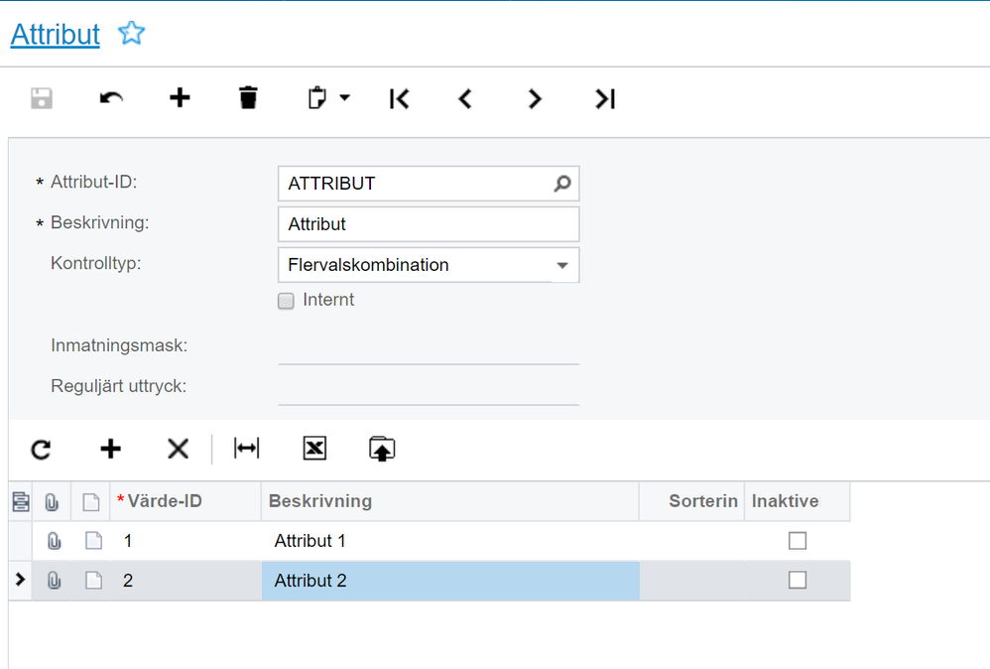Viewport: 990px width, 669px height.
Task: Open note for row Attribut 2
Action: click(x=93, y=581)
